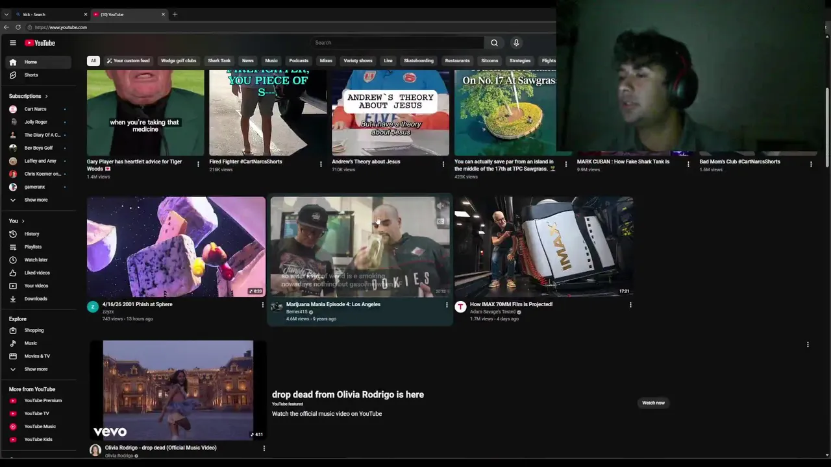Image resolution: width=831 pixels, height=467 pixels.
Task: Open options for Phish at Sphere video
Action: tap(263, 305)
